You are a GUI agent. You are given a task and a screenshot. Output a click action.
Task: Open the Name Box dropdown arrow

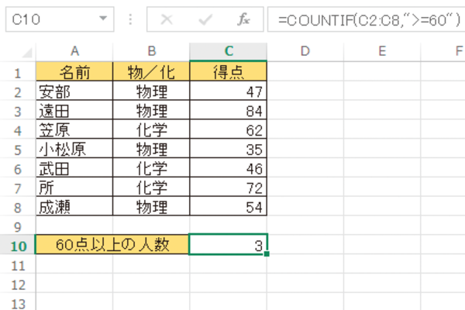[103, 19]
